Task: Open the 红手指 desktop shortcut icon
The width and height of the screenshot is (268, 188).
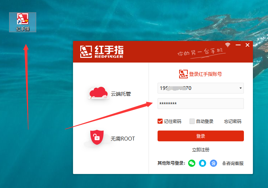Action: tap(23, 21)
